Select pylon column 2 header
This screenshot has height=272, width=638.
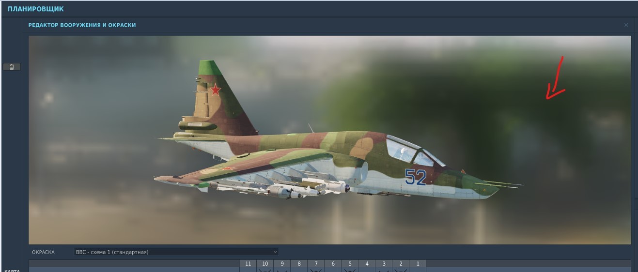(x=401, y=264)
